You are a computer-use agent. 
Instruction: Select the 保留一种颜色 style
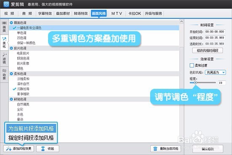click(x=26, y=43)
